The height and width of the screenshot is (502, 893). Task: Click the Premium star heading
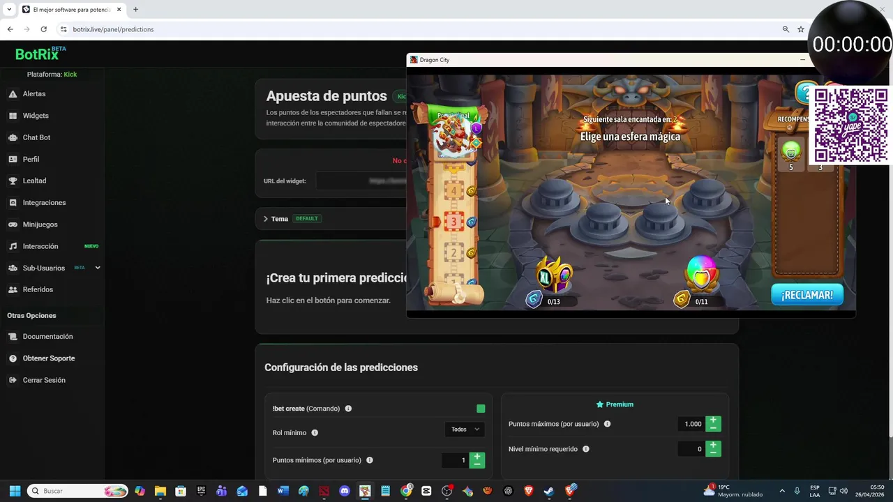615,404
